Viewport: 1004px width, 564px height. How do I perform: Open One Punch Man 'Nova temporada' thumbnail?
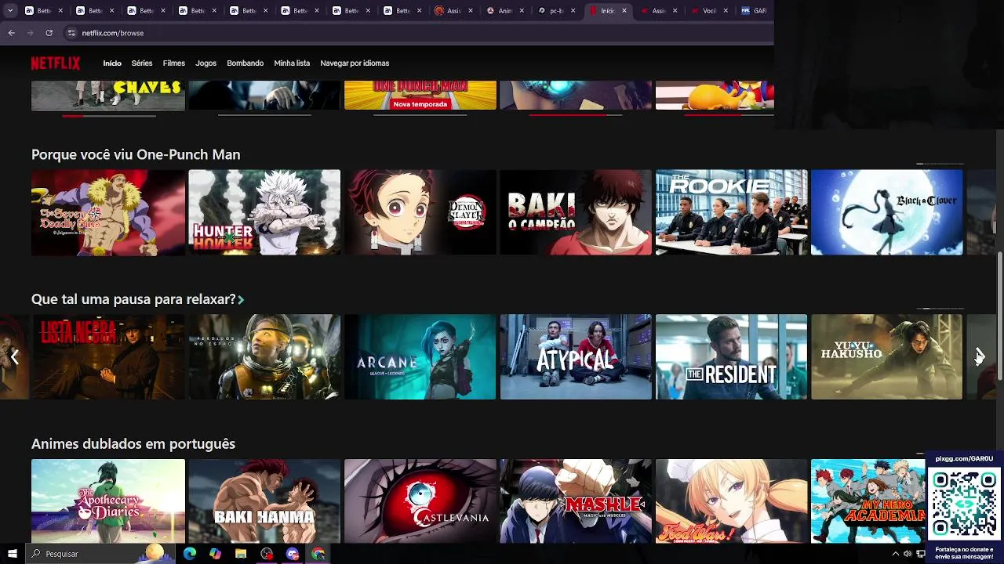click(420, 95)
